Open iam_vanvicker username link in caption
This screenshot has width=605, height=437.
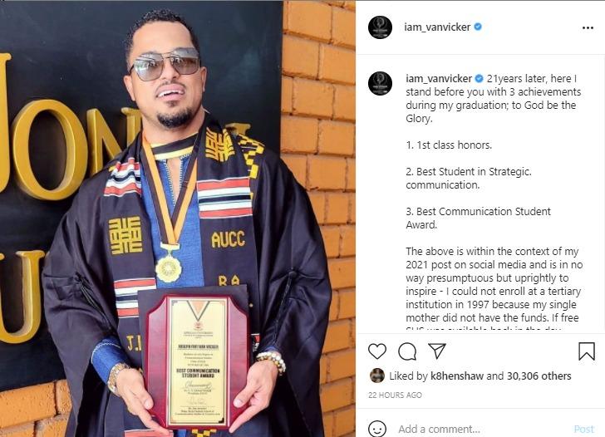click(439, 79)
